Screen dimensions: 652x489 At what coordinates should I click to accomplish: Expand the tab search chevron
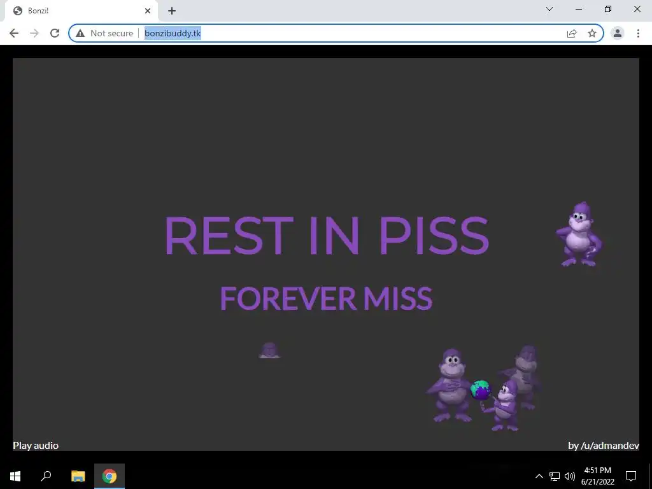coord(549,9)
